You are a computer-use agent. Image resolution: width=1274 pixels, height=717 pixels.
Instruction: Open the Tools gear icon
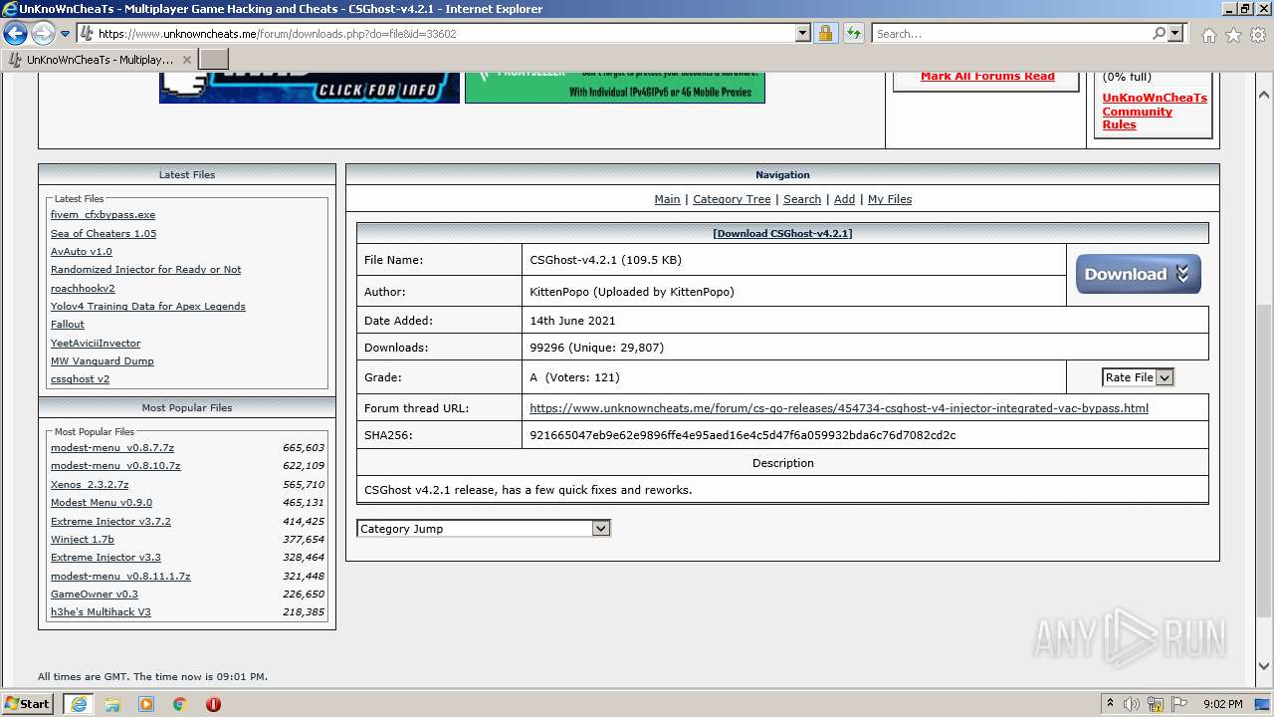[x=1258, y=35]
